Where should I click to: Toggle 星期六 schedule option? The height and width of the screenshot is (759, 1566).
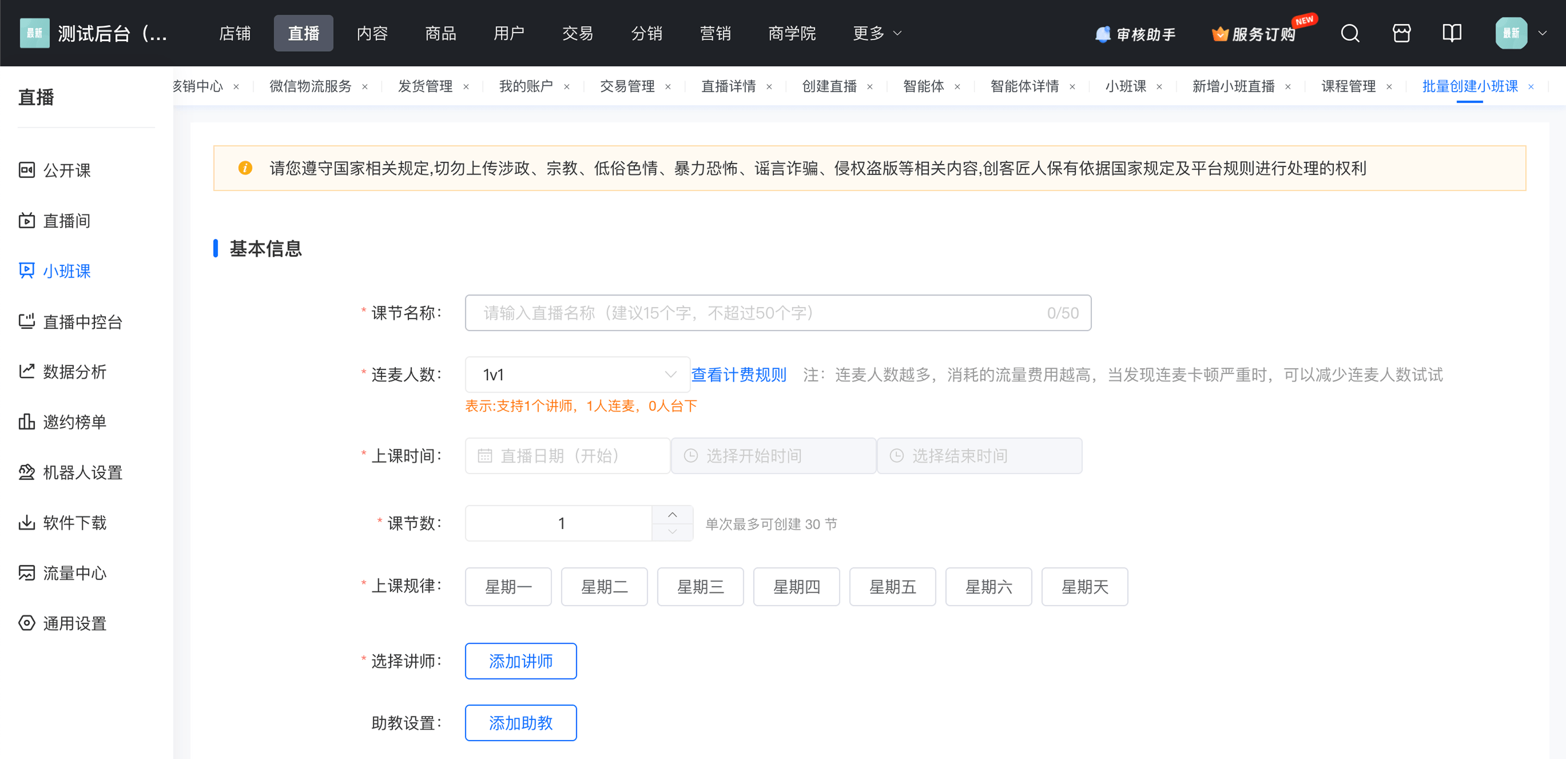click(x=989, y=587)
